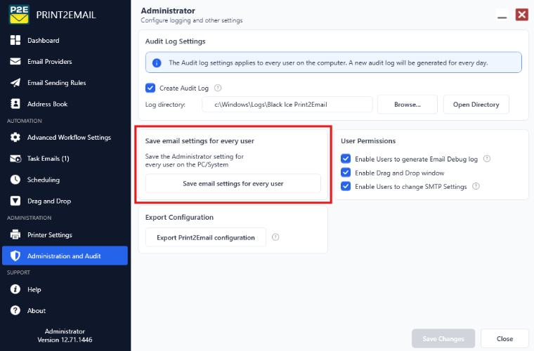This screenshot has width=534, height=351.
Task: Click the Log directory path field
Action: point(287,105)
